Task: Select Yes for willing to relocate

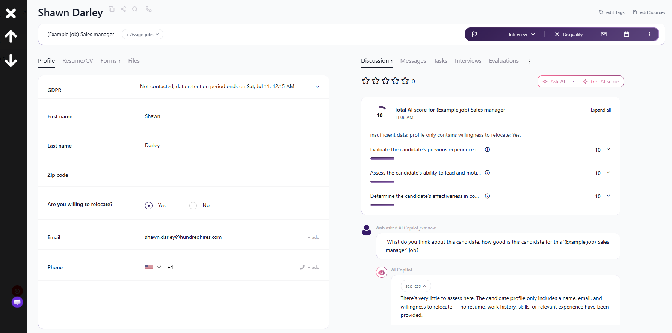Action: click(149, 206)
